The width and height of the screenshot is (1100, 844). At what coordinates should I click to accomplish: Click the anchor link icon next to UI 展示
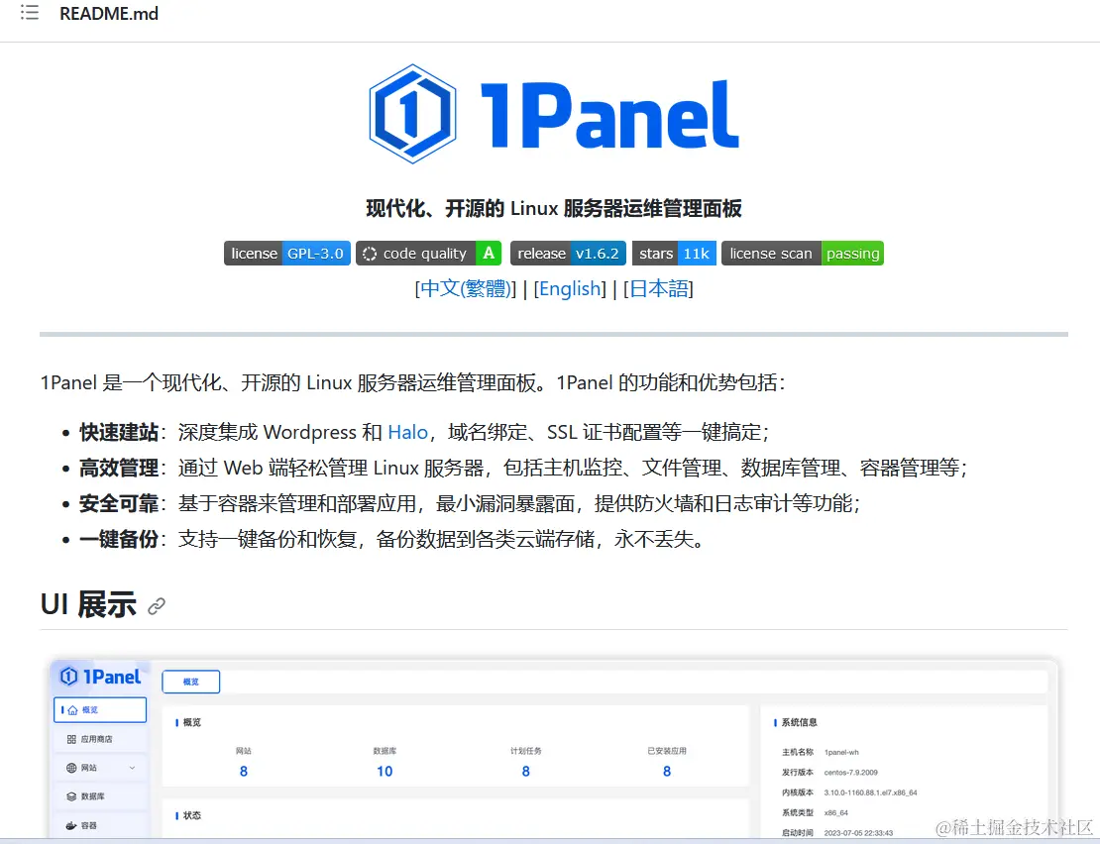(x=156, y=605)
